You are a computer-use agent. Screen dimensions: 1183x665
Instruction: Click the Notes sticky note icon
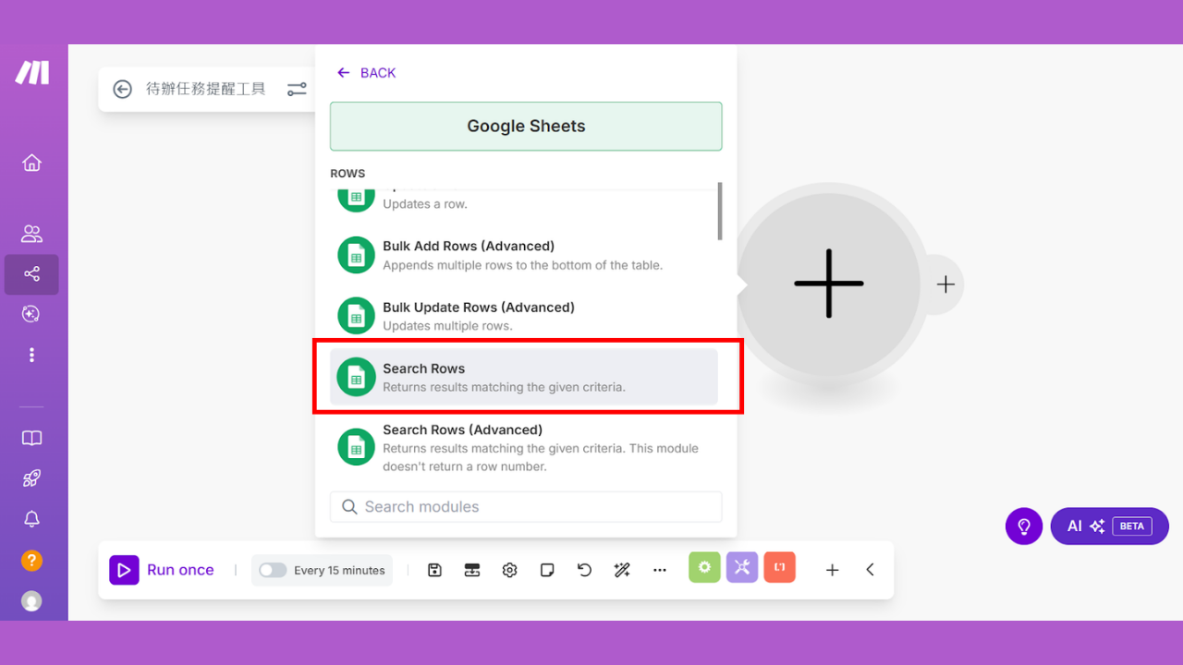tap(547, 570)
